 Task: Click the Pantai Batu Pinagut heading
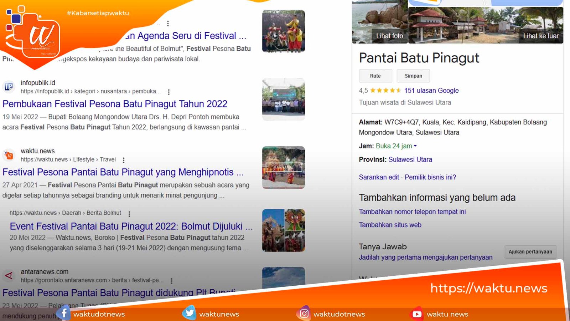point(419,58)
